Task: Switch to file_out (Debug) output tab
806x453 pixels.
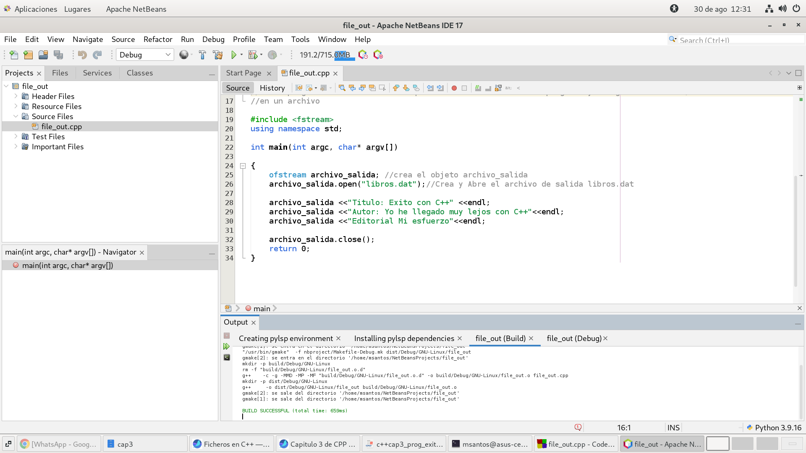Action: pos(574,338)
